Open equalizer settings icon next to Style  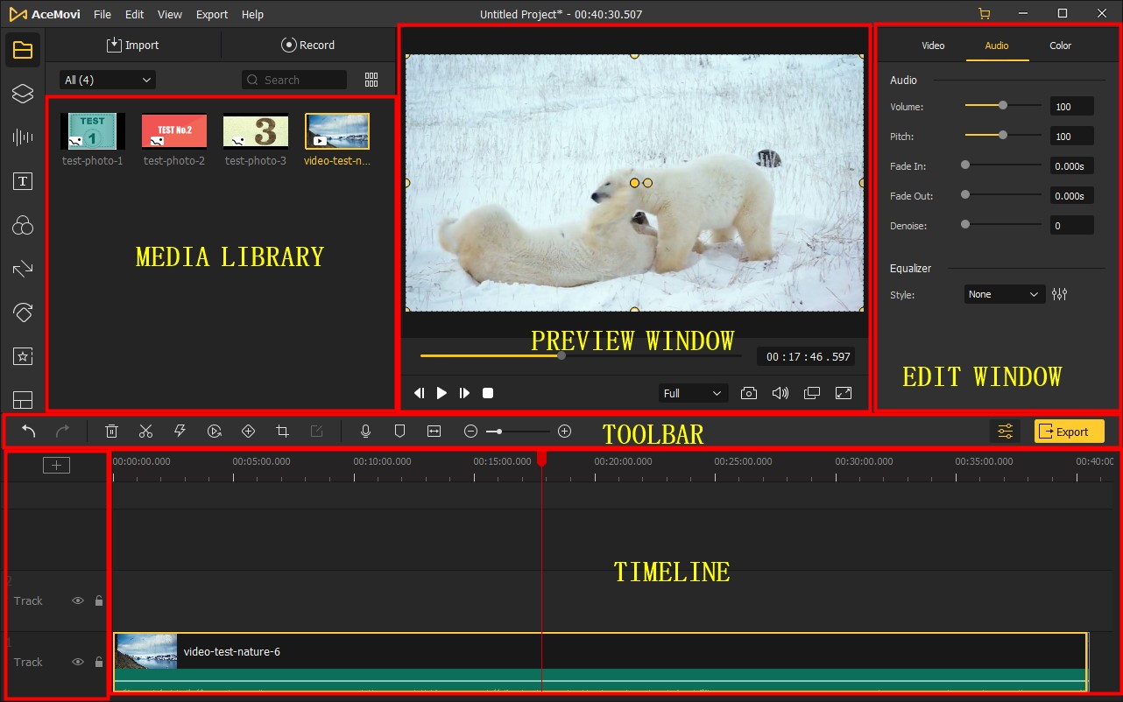(1060, 295)
